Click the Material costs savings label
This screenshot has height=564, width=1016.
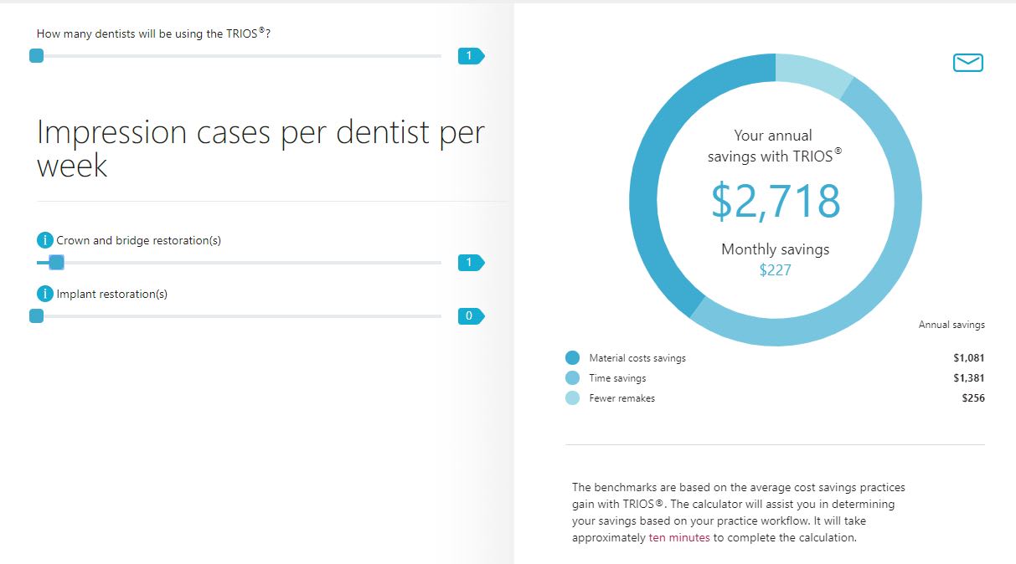637,358
